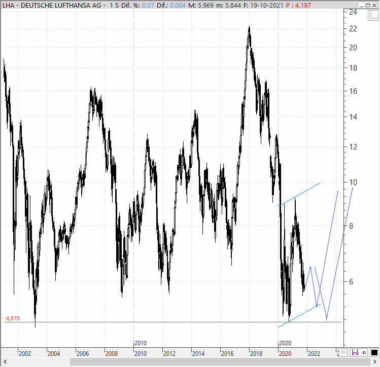The image size is (380, 367).
Task: Click the double-chevron collapse button
Action: (x=343, y=352)
